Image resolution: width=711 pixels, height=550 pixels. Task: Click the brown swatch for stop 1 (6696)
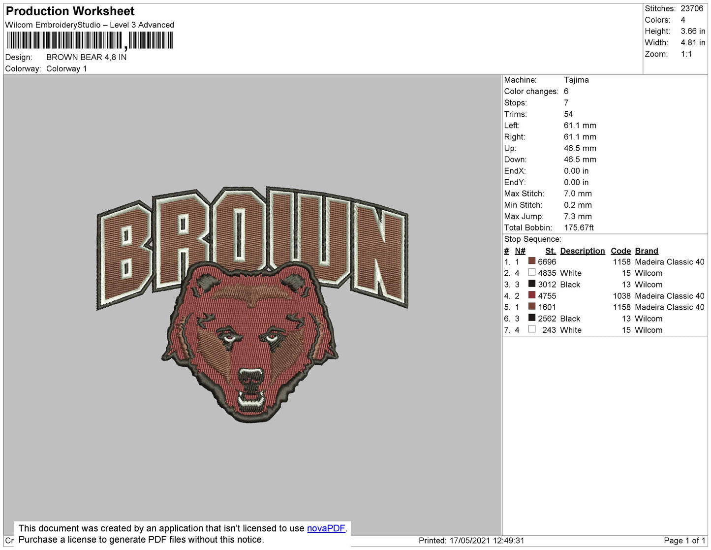tap(532, 261)
